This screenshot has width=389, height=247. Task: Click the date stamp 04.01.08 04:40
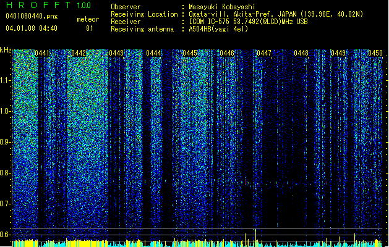click(32, 28)
